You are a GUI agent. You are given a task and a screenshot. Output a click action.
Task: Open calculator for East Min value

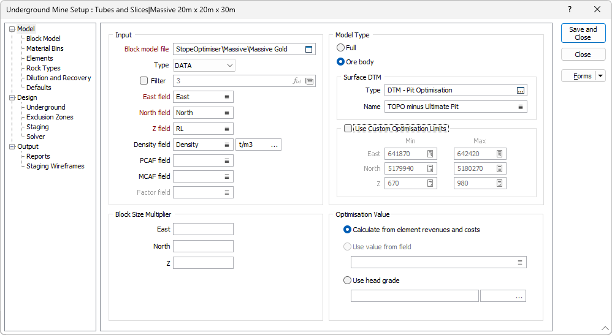tap(430, 154)
